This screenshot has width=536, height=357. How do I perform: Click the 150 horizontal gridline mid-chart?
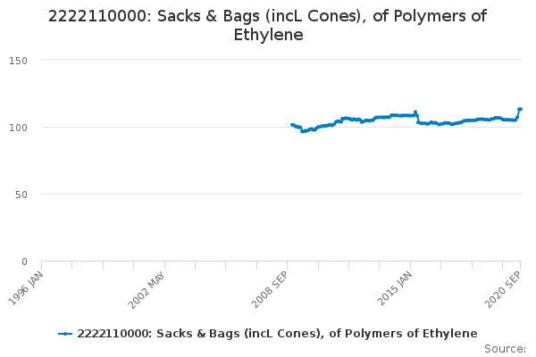[268, 60]
